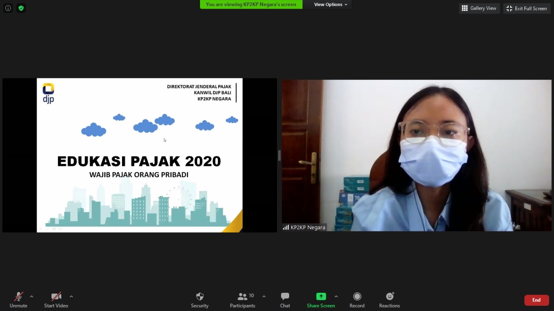Open the View Options dropdown
Screen dimensions: 554x311
click(330, 4)
